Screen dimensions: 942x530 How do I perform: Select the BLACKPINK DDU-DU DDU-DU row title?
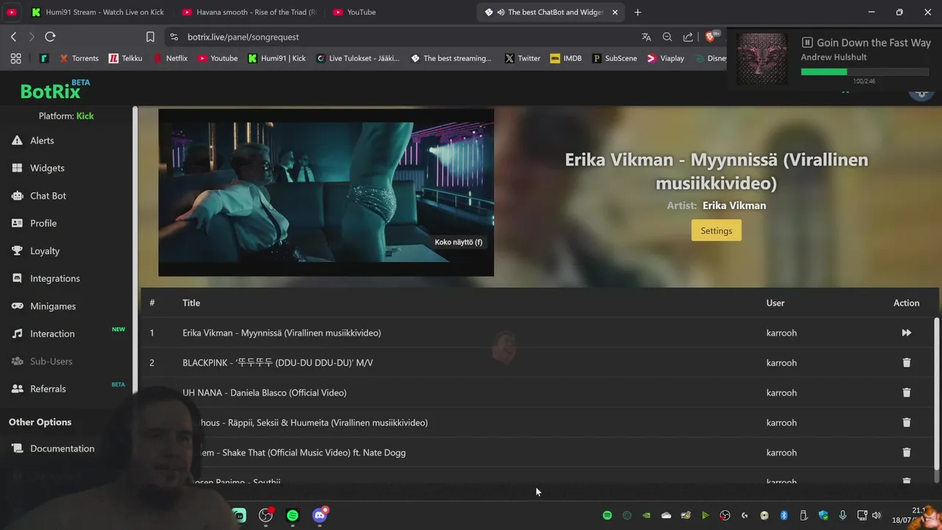[x=277, y=363]
